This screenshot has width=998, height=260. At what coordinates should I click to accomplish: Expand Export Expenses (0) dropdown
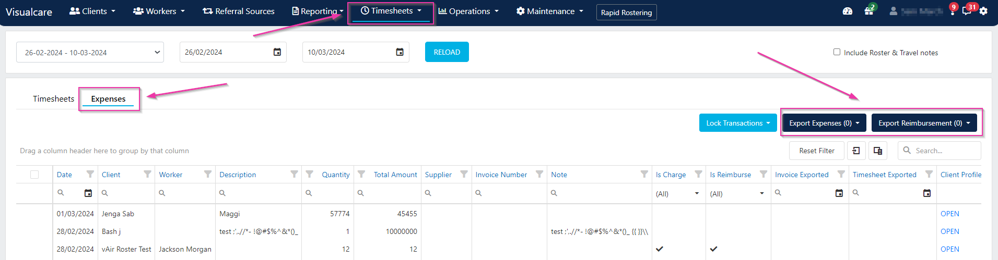(824, 123)
